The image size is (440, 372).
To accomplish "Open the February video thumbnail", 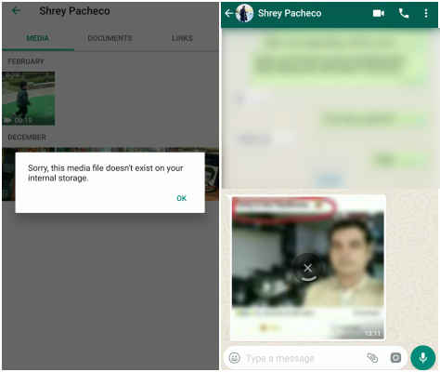I will pyautogui.click(x=29, y=99).
